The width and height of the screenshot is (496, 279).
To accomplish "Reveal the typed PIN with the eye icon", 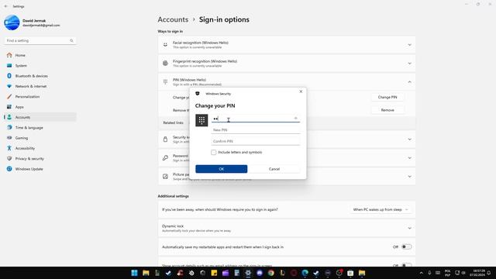I will [296, 119].
